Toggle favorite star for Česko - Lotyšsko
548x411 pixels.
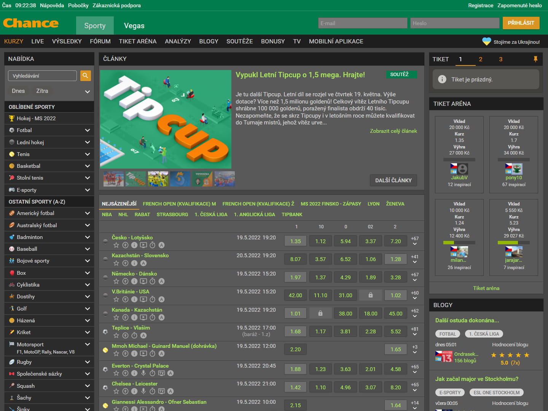(x=116, y=245)
